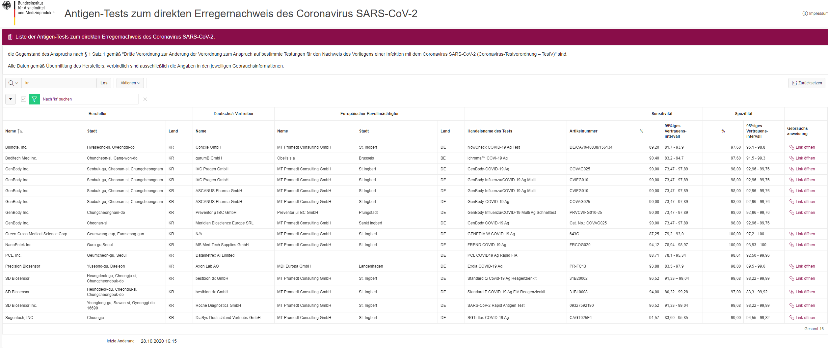This screenshot has height=348, width=828.
Task: Select the 'DE/CA70/40838/156134' article number
Action: [x=591, y=147]
